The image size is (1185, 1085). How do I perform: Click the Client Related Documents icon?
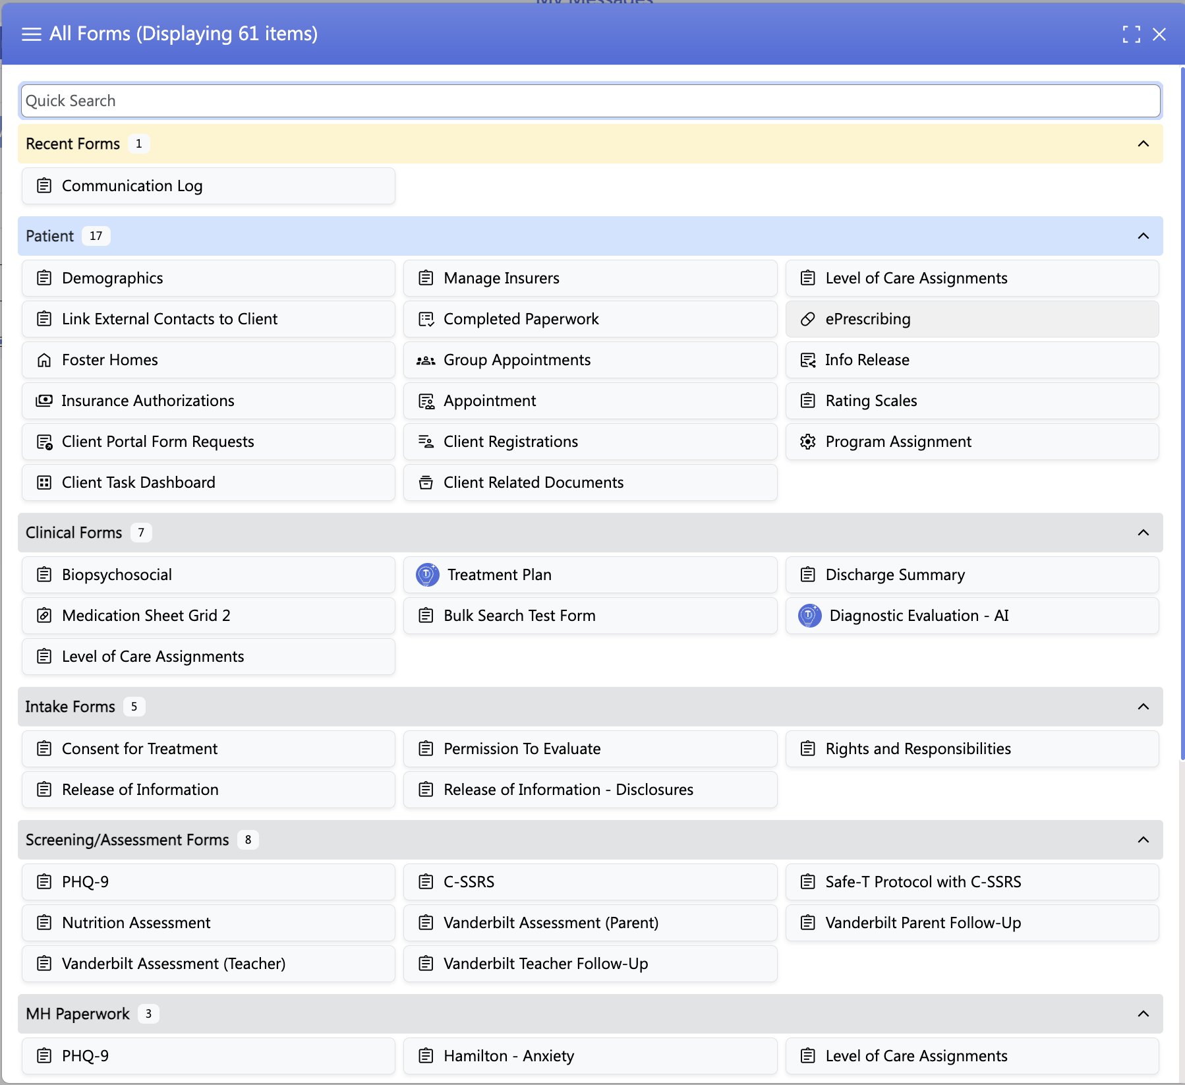pyautogui.click(x=426, y=483)
